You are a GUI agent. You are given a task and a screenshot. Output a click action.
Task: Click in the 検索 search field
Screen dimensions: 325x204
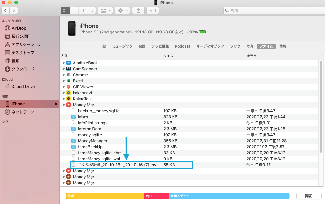click(273, 10)
